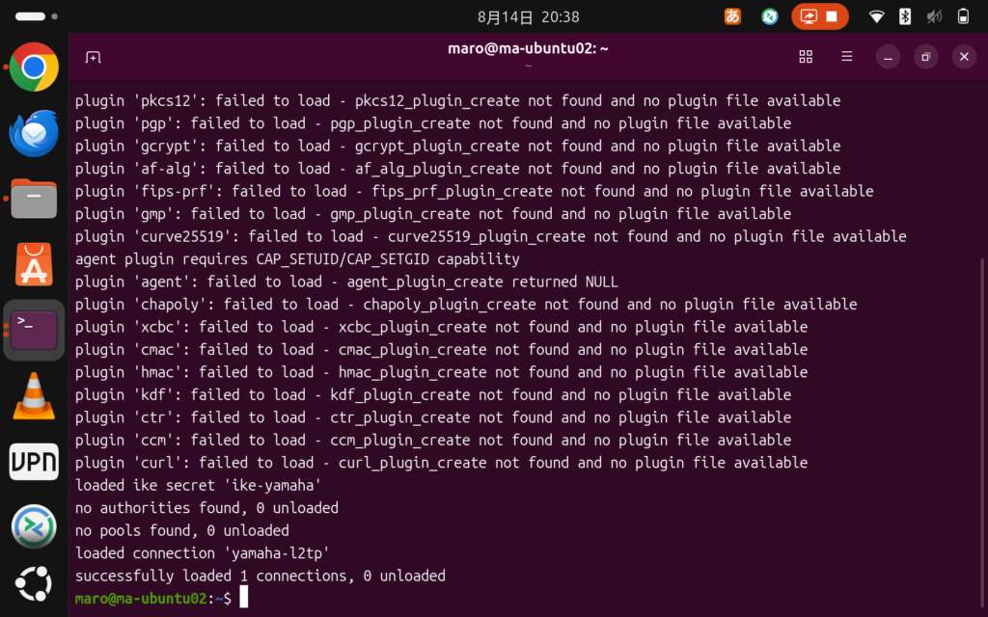Select the Terminal icon in the dock
Image resolution: width=988 pixels, height=617 pixels.
pyautogui.click(x=34, y=330)
